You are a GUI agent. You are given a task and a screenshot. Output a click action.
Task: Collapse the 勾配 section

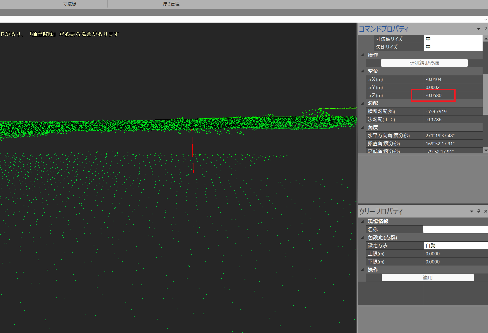(x=362, y=103)
